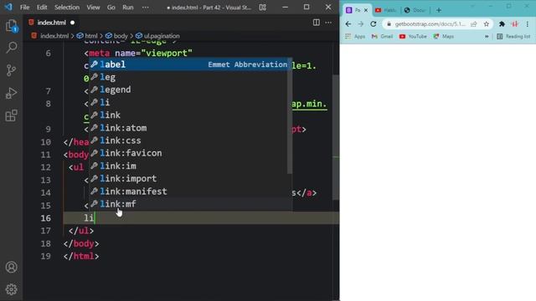Switch to the third Chrome tab
This screenshot has height=301, width=536.
[415, 10]
